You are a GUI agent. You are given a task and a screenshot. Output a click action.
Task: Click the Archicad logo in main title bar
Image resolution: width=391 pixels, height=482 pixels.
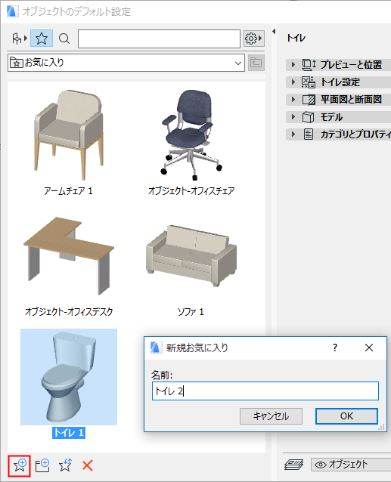[x=12, y=11]
